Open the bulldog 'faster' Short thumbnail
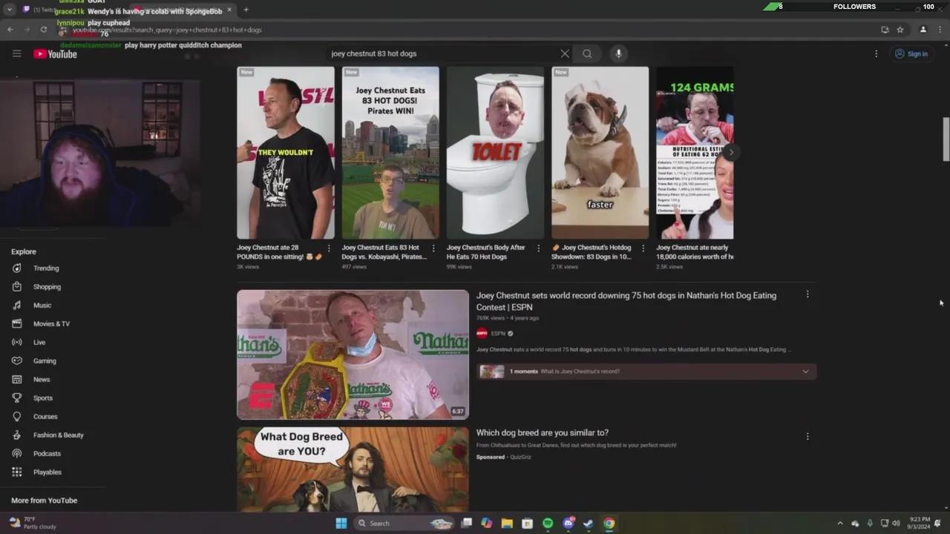Image resolution: width=950 pixels, height=534 pixels. coord(600,153)
